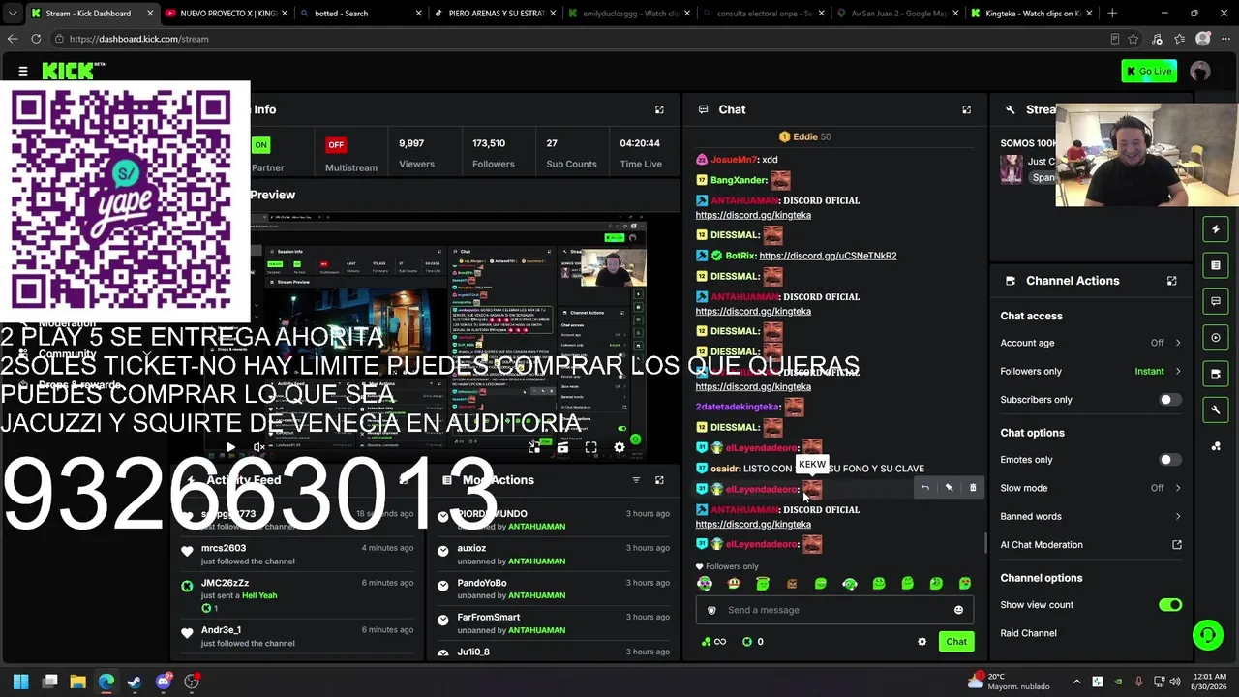Switch to emilyduclosggg tab
1239x697 pixels.
(x=628, y=14)
